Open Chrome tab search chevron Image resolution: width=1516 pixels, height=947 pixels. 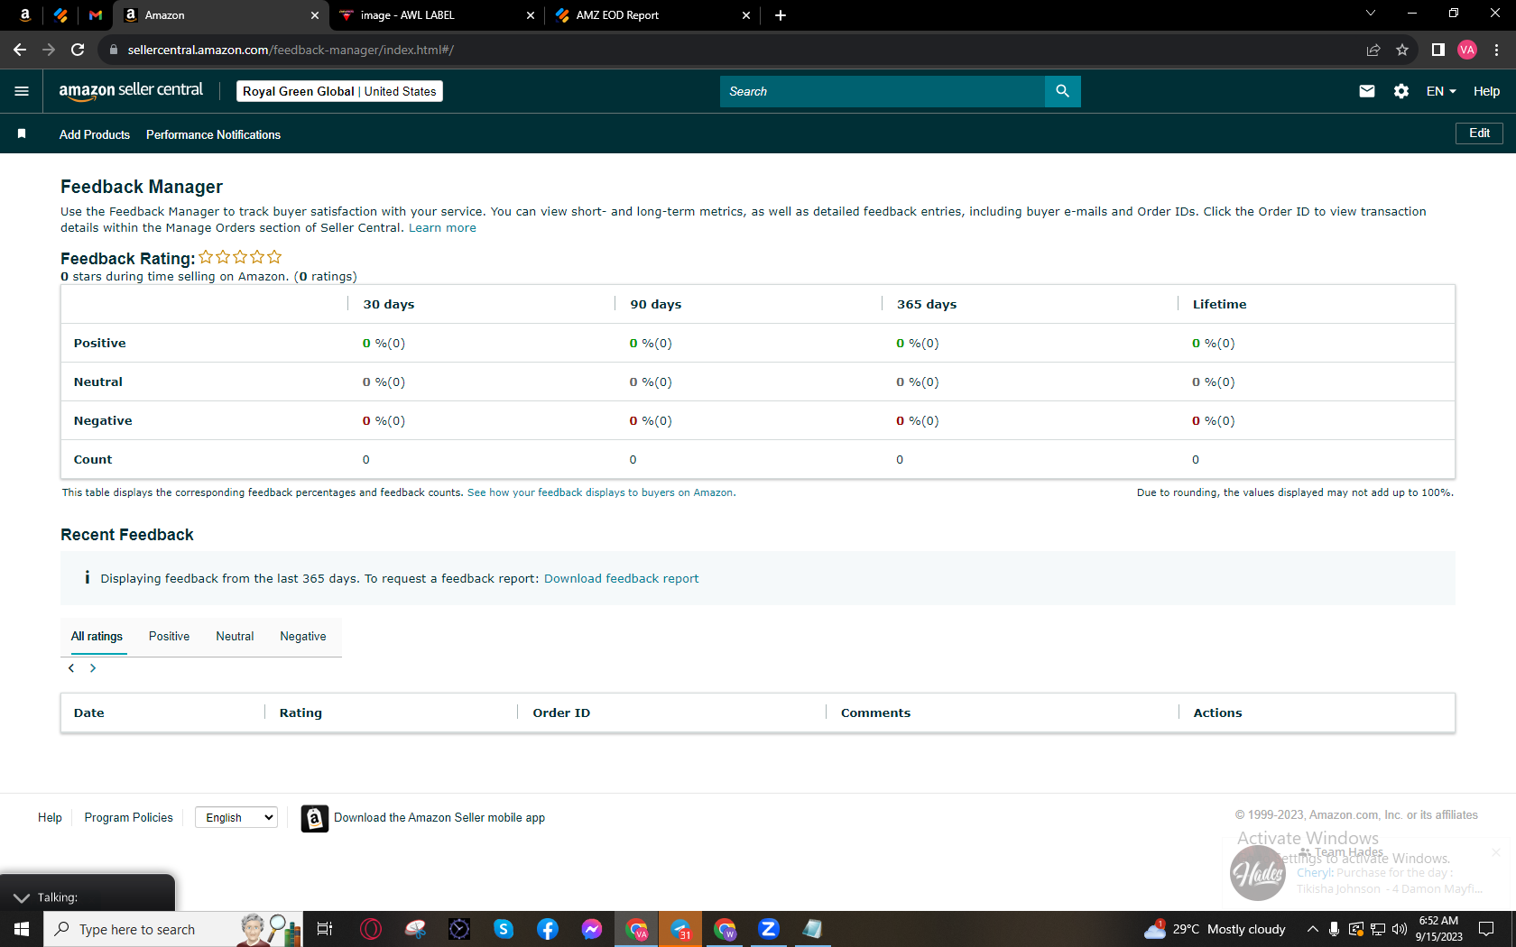[x=1371, y=14]
